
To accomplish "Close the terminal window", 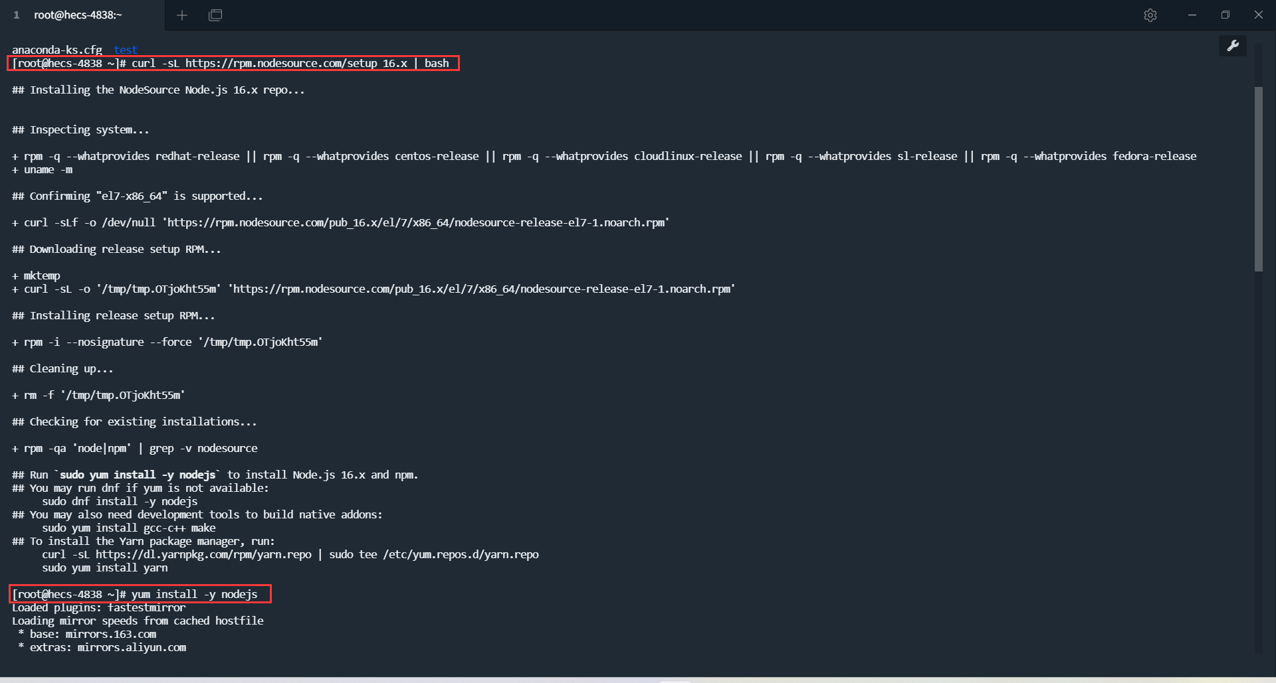I will coord(1259,15).
